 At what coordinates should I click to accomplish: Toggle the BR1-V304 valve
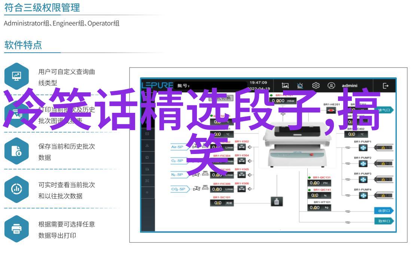tap(241, 161)
